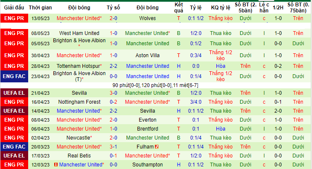
Task: Select the ENG FAC badge for the Fulham match
Action: click(14, 147)
